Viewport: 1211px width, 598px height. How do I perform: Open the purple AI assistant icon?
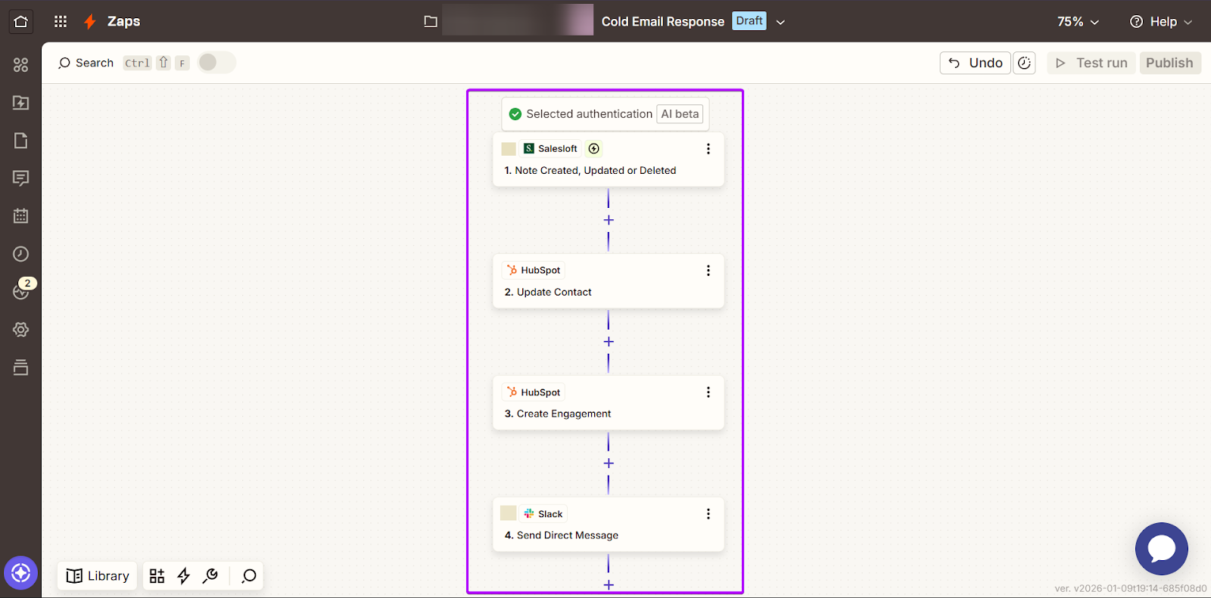point(20,572)
